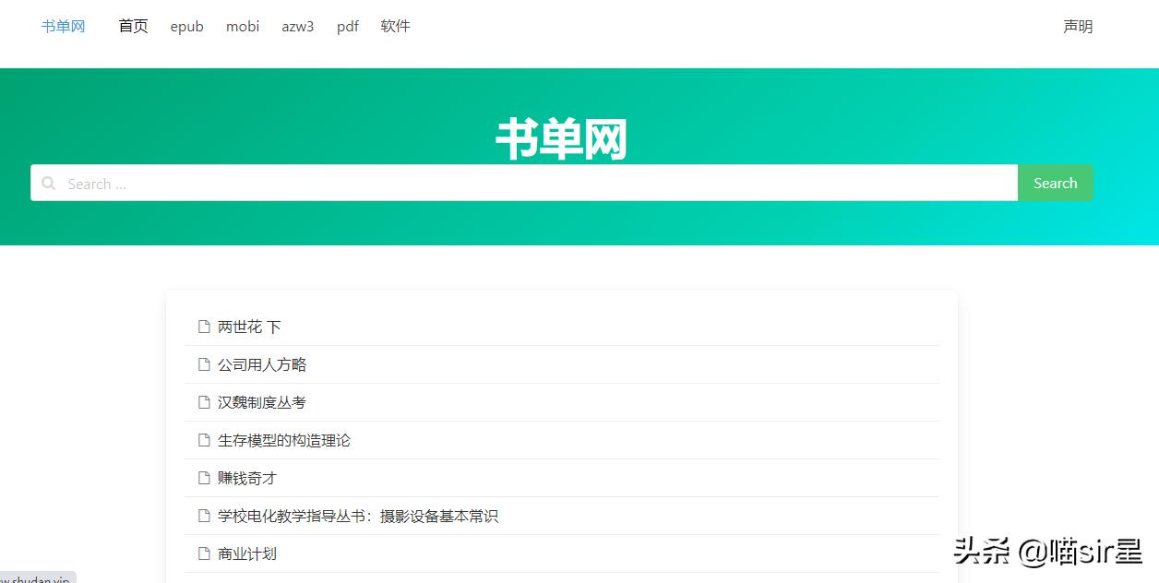Click the document icon for 学校电化教学指导丛书
The height and width of the screenshot is (583, 1159).
pos(203,516)
